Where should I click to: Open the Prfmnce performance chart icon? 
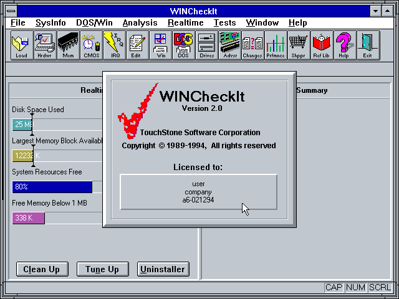click(276, 45)
